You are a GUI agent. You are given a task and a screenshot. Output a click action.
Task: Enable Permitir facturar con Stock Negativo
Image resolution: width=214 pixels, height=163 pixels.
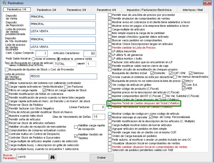[x=7, y=108]
